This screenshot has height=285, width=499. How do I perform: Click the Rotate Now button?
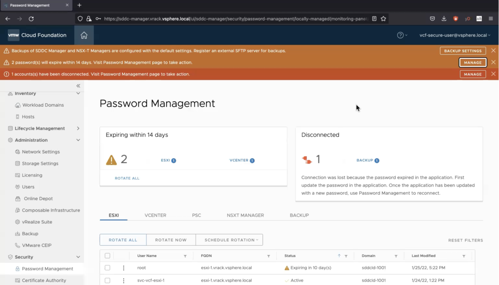click(170, 240)
